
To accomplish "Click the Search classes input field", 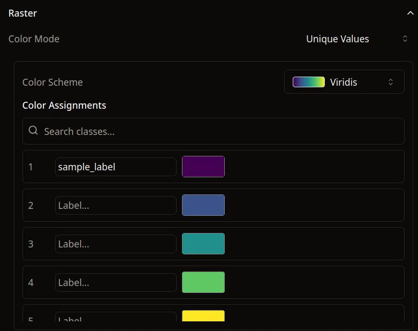I will coord(213,131).
